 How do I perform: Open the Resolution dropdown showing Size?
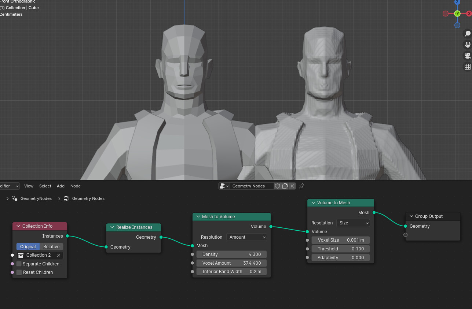[353, 223]
